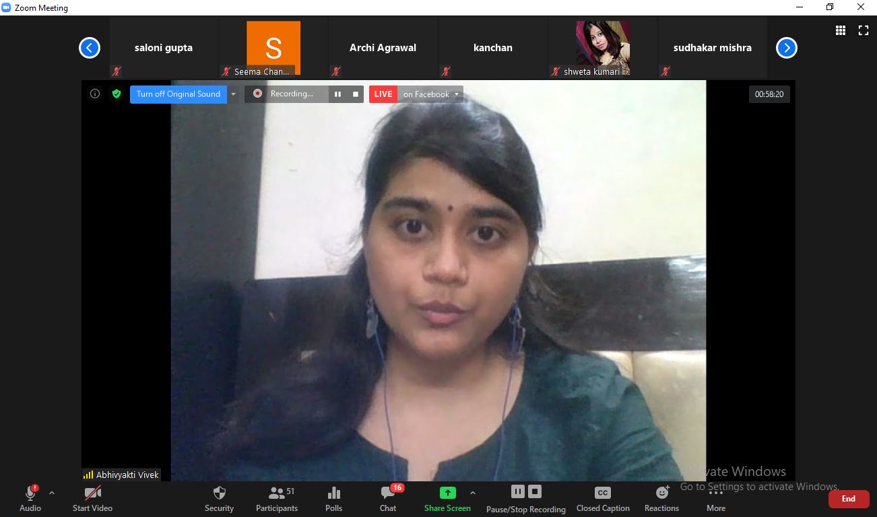Click Zoom Meeting title bar icon
This screenshot has width=877, height=517.
click(7, 8)
